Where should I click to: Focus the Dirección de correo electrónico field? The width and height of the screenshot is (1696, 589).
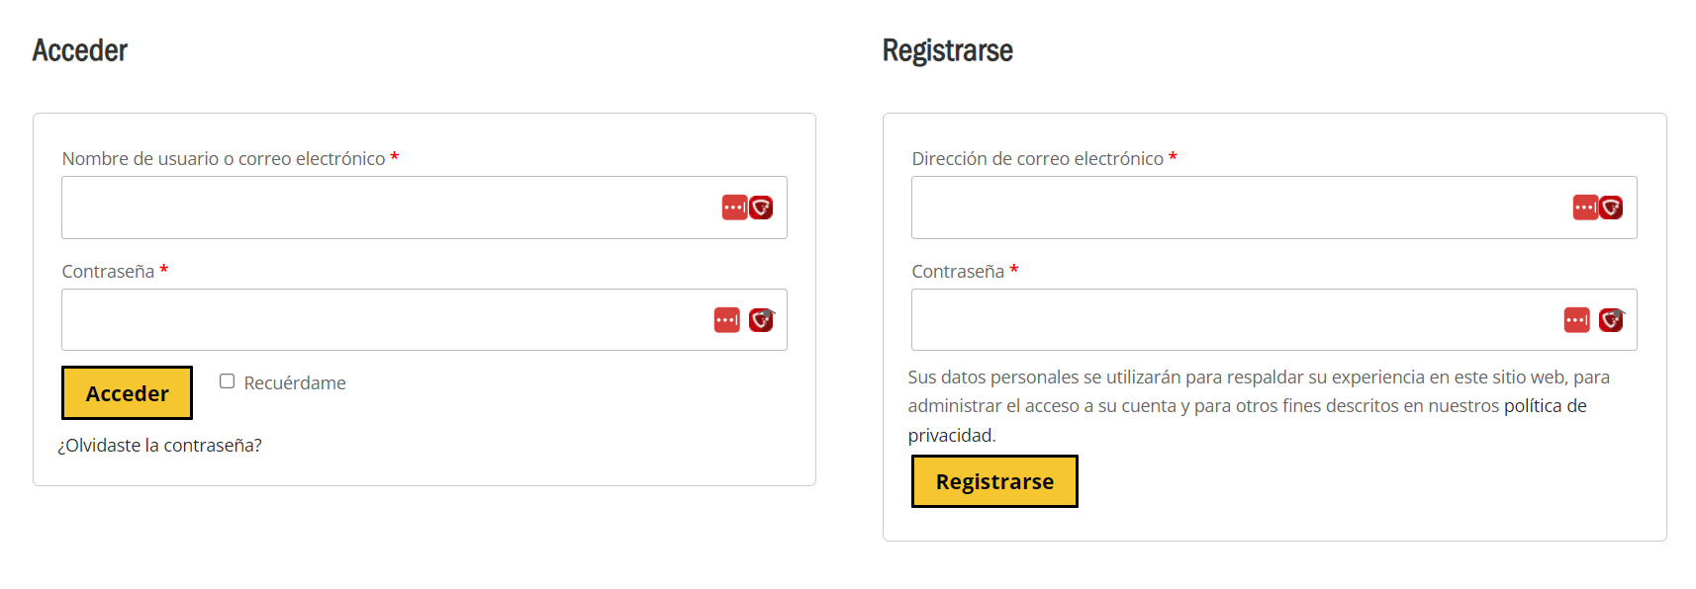(1274, 208)
